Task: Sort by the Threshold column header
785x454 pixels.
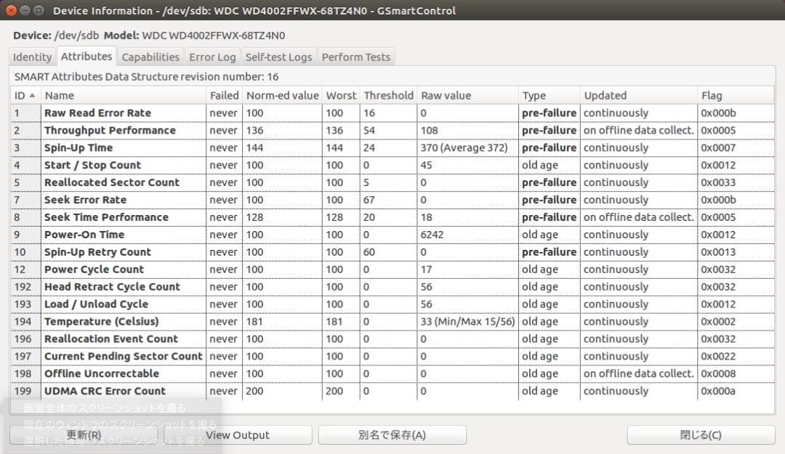Action: (x=388, y=95)
